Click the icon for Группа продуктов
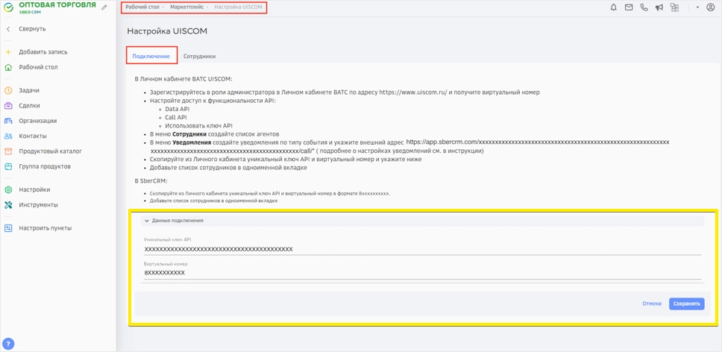 click(x=7, y=166)
